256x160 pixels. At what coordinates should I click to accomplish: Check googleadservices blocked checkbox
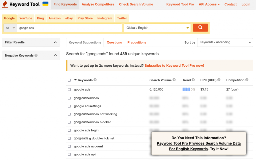point(69,122)
